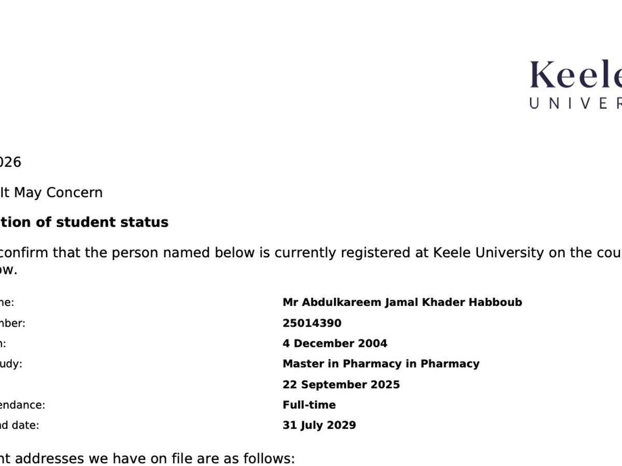Viewport: 622px width, 466px height.
Task: Click the bold student status heading
Action: [84, 222]
